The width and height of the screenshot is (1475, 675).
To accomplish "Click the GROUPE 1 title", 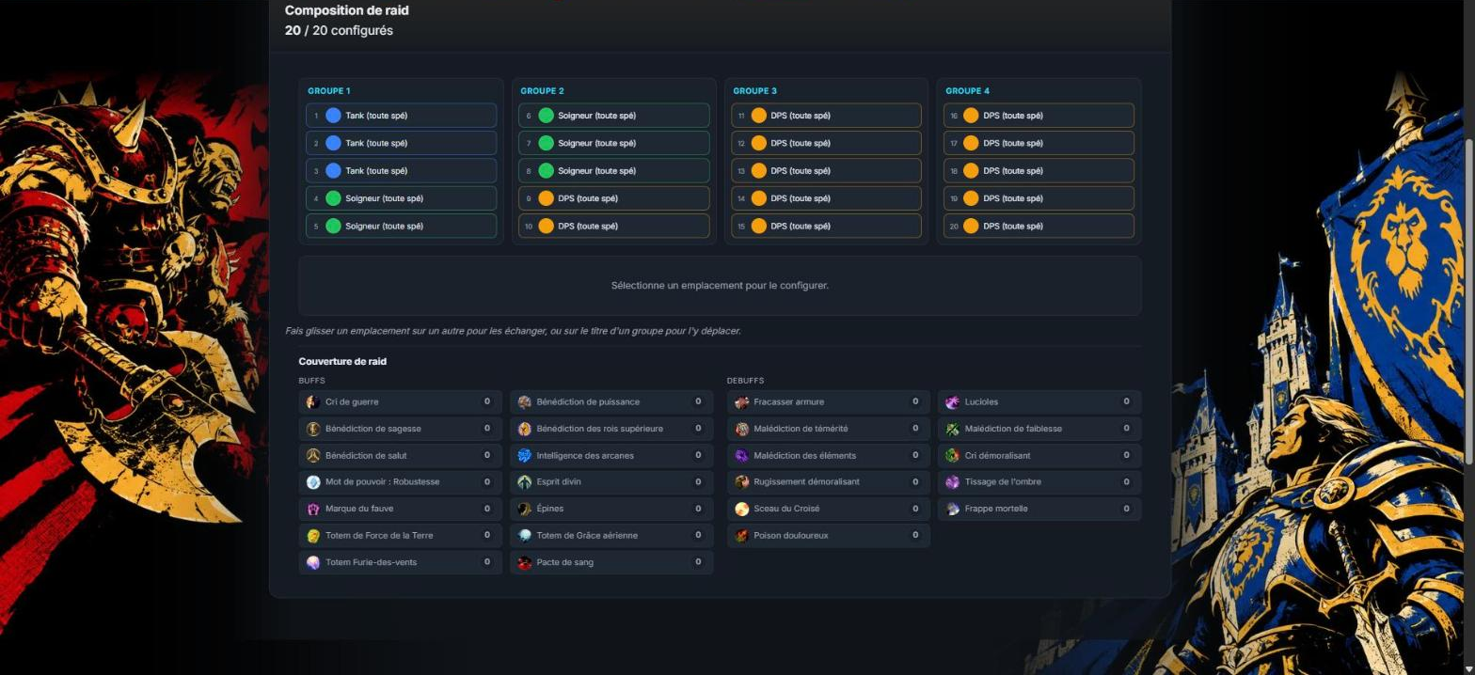I will pyautogui.click(x=329, y=91).
